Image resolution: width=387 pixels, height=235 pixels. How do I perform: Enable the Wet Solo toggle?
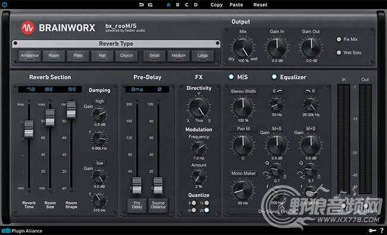[339, 52]
